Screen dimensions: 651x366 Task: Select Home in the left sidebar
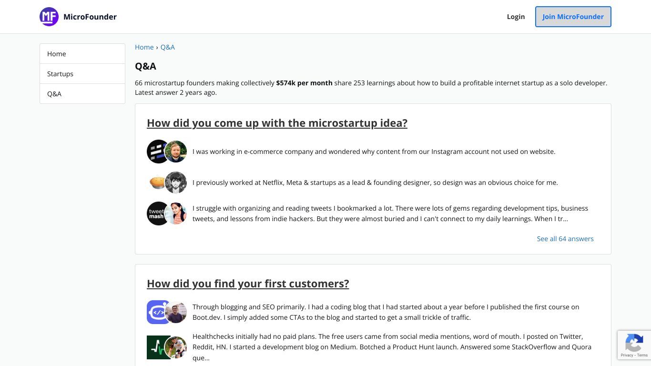(x=82, y=54)
